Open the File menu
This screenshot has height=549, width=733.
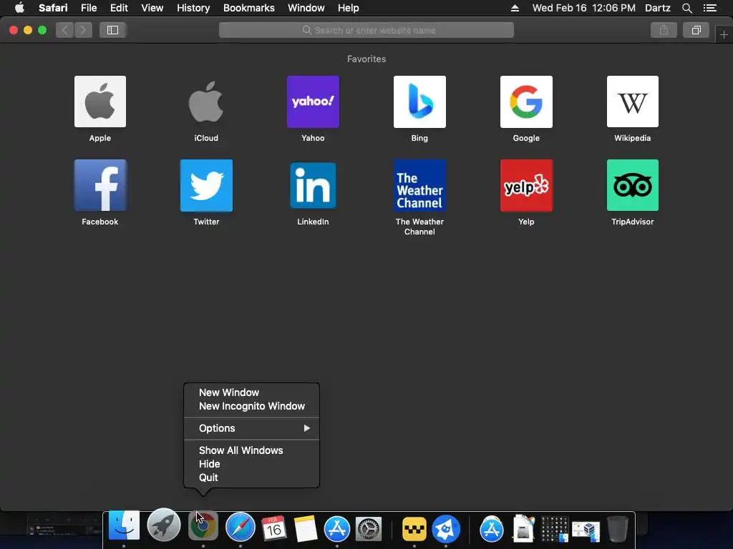[89, 8]
